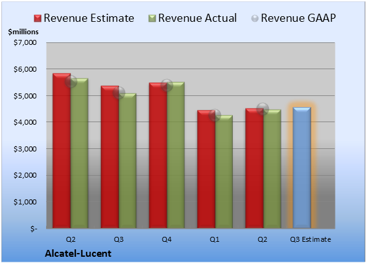Click the Q4 category label
366x263 pixels.
(167, 239)
